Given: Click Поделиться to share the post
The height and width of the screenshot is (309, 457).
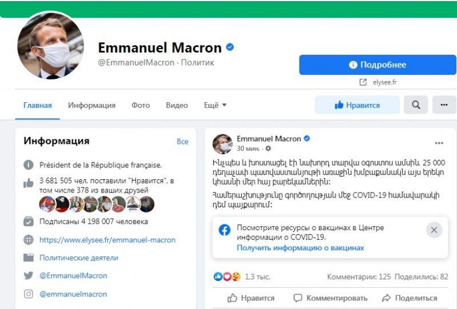Looking at the screenshot, I should tap(409, 298).
